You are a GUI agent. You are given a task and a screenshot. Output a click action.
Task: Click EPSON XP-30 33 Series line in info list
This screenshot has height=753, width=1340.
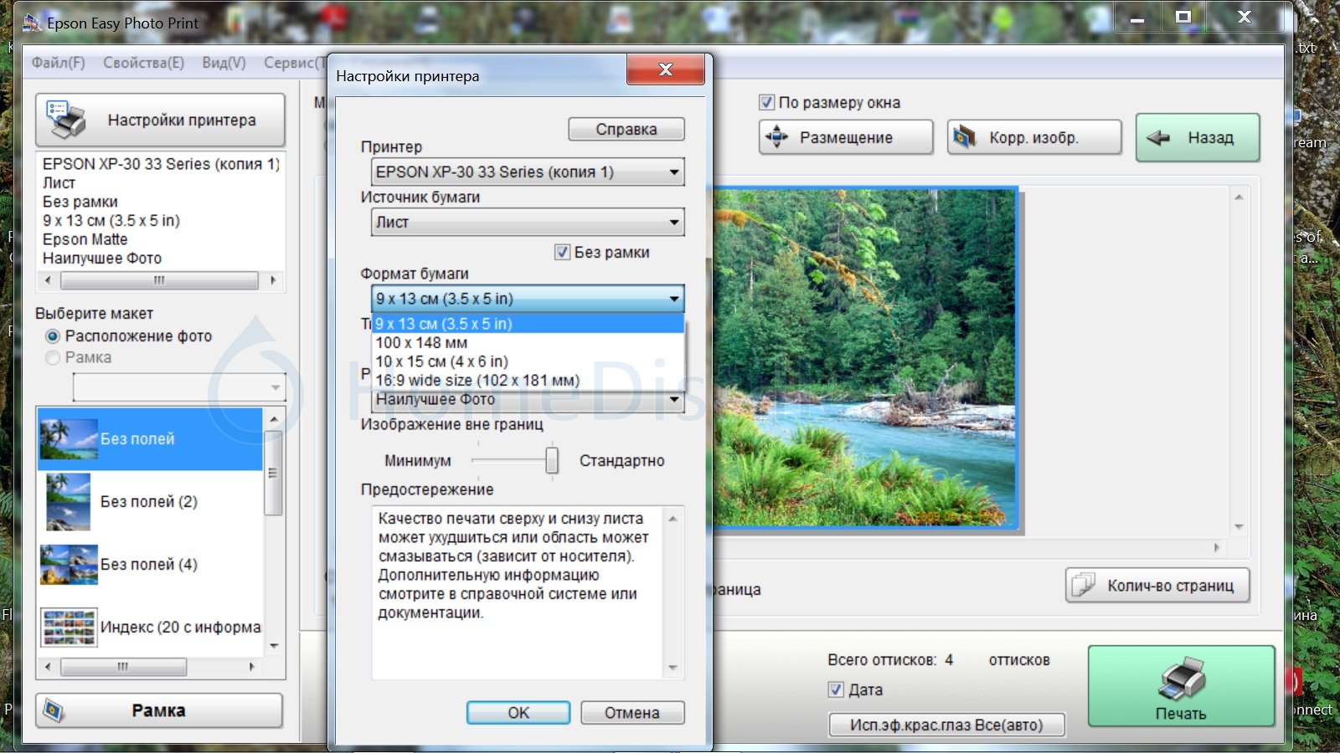(161, 164)
